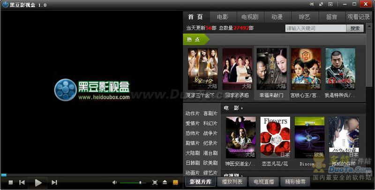Mute the volume speaker icon
The width and height of the screenshot is (375, 190).
[x=115, y=182]
